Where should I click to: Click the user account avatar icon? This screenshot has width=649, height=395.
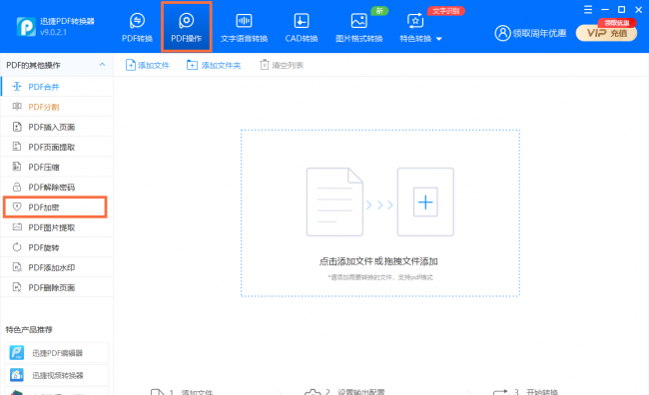click(x=502, y=33)
